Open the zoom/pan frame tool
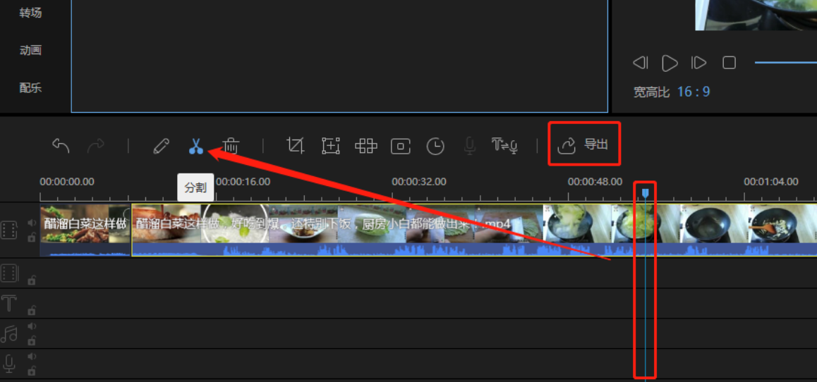The width and height of the screenshot is (817, 382). coord(330,146)
